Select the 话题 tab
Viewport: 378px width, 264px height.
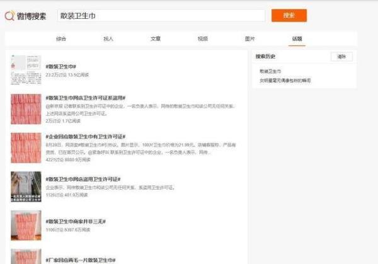click(297, 38)
